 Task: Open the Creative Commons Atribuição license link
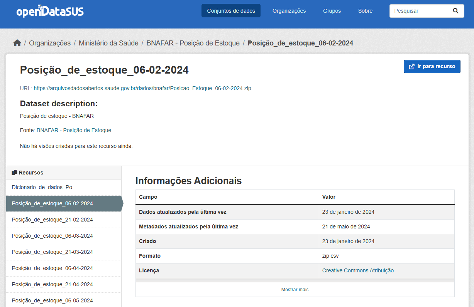coord(358,270)
